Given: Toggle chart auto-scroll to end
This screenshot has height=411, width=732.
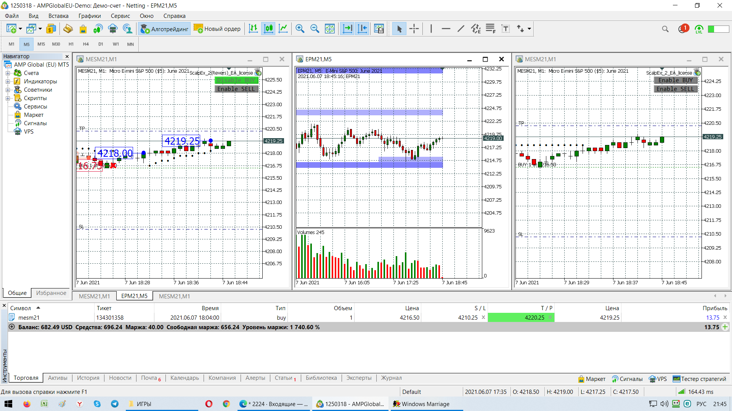Looking at the screenshot, I should click(347, 29).
